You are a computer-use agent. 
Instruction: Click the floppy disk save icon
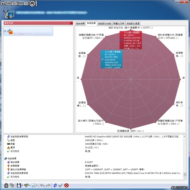point(19,185)
